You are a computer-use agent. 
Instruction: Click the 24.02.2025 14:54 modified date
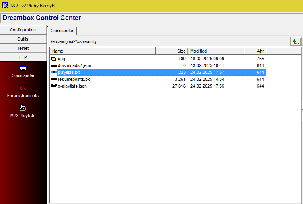[207, 79]
